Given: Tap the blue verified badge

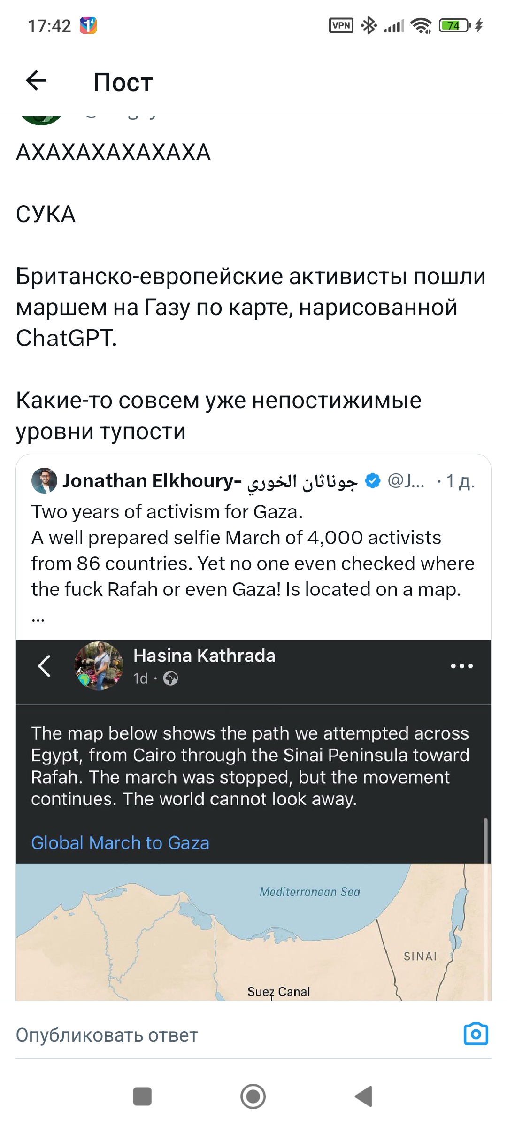Looking at the screenshot, I should pos(373,481).
